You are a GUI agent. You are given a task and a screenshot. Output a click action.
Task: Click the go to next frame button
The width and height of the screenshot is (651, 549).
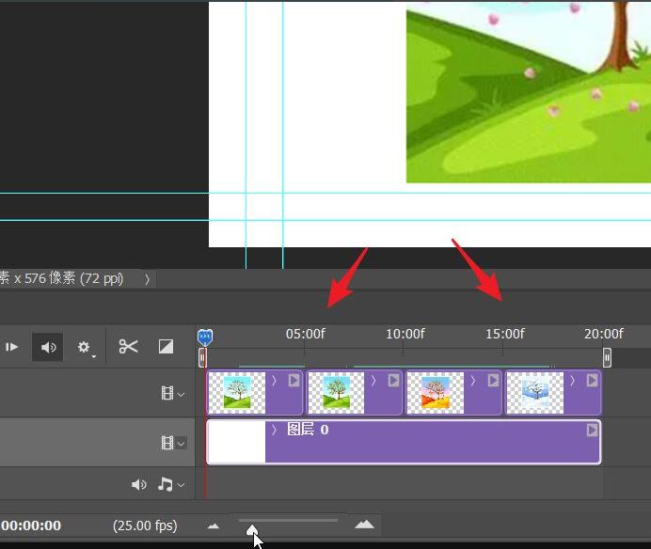(11, 347)
